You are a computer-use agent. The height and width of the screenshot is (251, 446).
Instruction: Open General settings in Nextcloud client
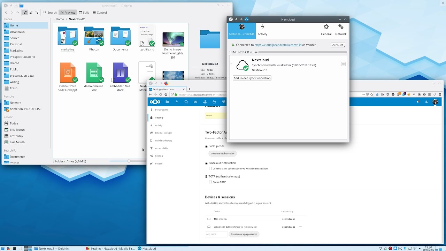click(326, 30)
